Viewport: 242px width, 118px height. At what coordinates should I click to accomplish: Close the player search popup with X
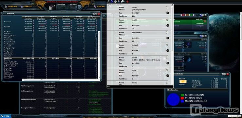click(172, 5)
